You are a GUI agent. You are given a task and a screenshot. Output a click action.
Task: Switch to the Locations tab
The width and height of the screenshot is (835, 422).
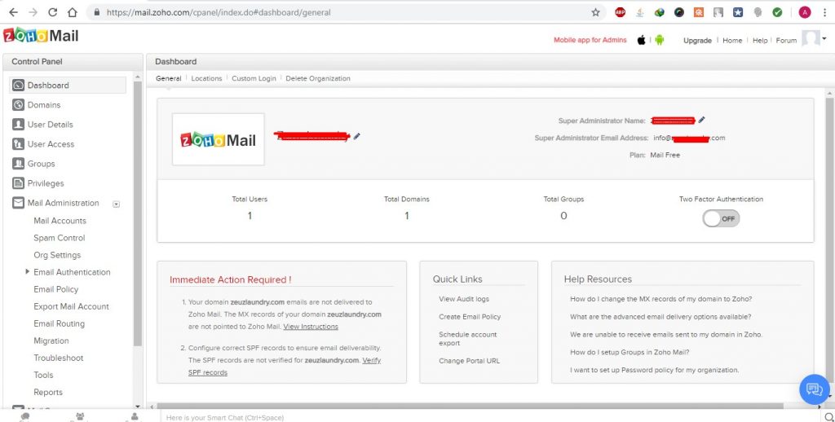tap(206, 78)
